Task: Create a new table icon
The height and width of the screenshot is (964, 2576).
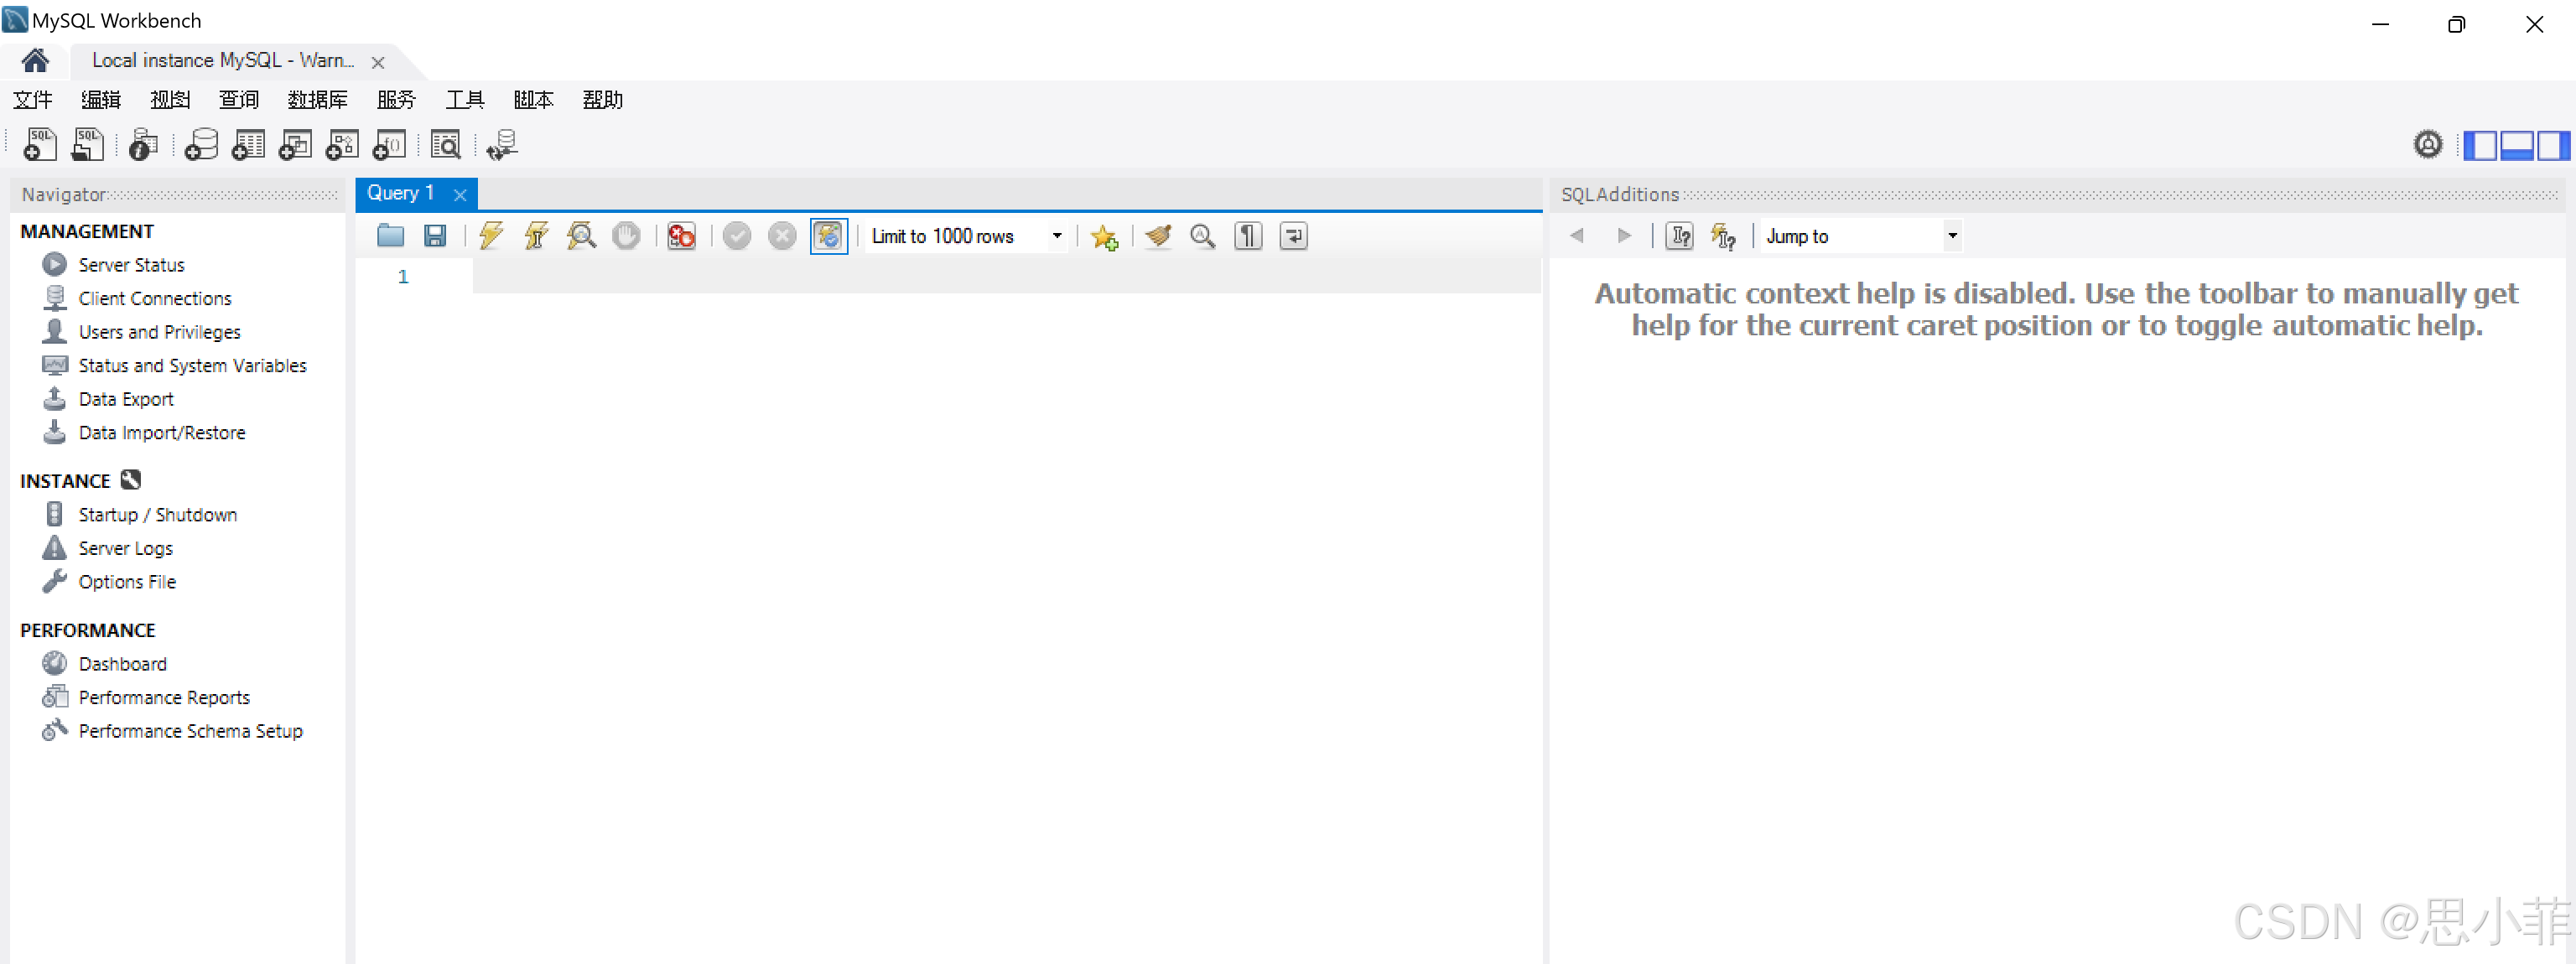Action: coord(248,145)
